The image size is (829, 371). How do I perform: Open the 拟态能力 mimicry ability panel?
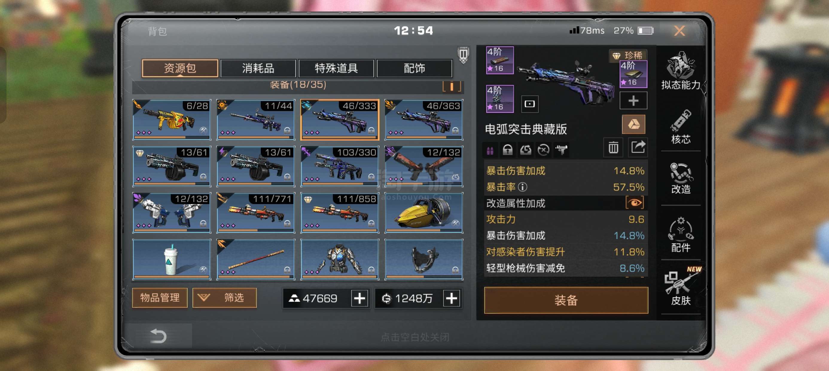coord(681,70)
